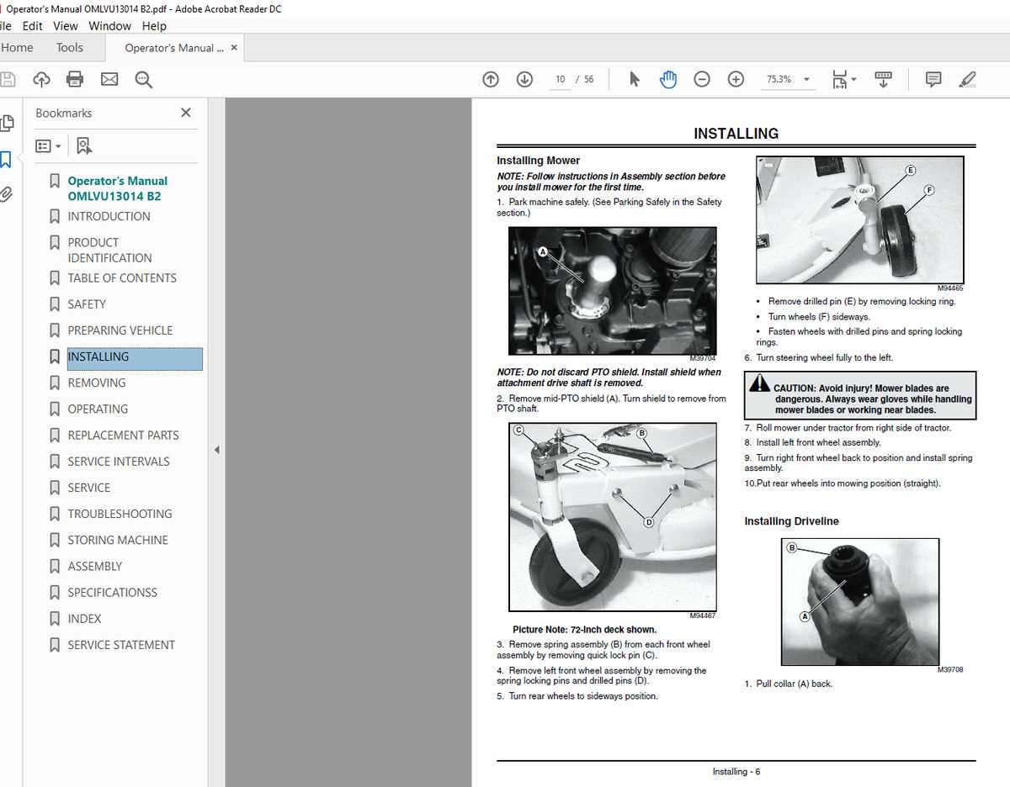Screen dimensions: 1010x787
Task: Find the current bookmark icon
Action: click(x=84, y=145)
